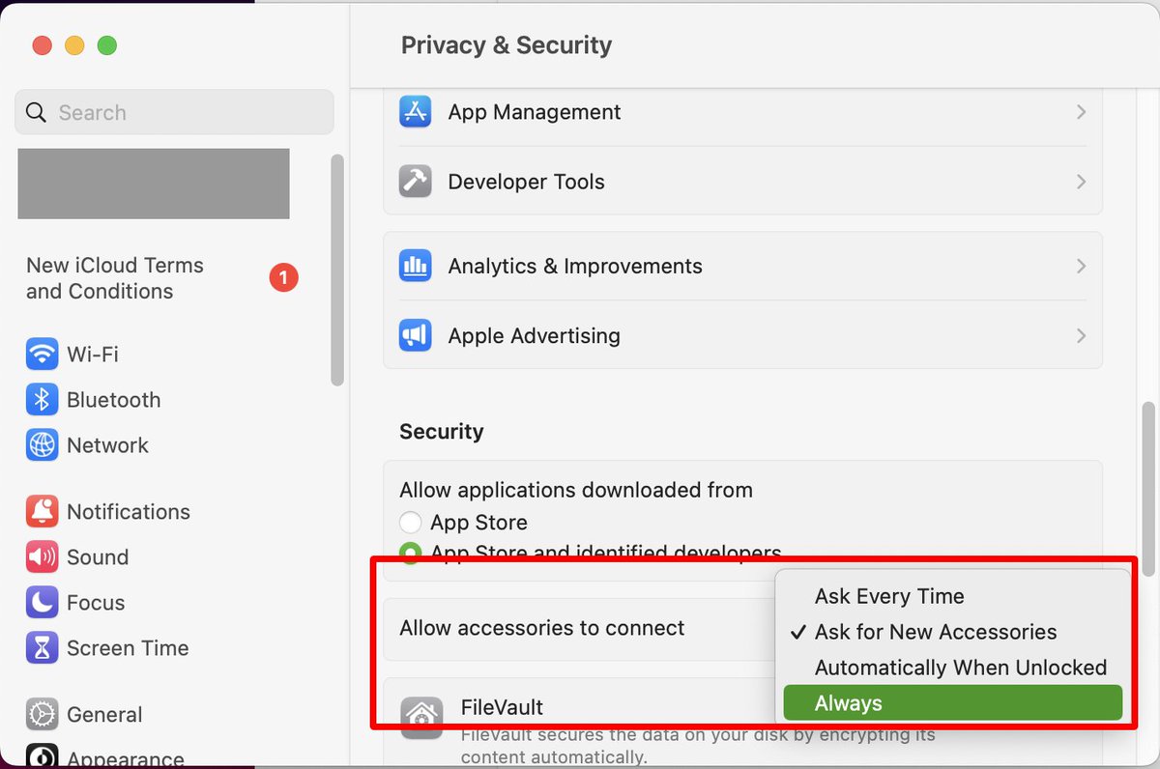Click the Appearance icon in sidebar

tap(42, 755)
